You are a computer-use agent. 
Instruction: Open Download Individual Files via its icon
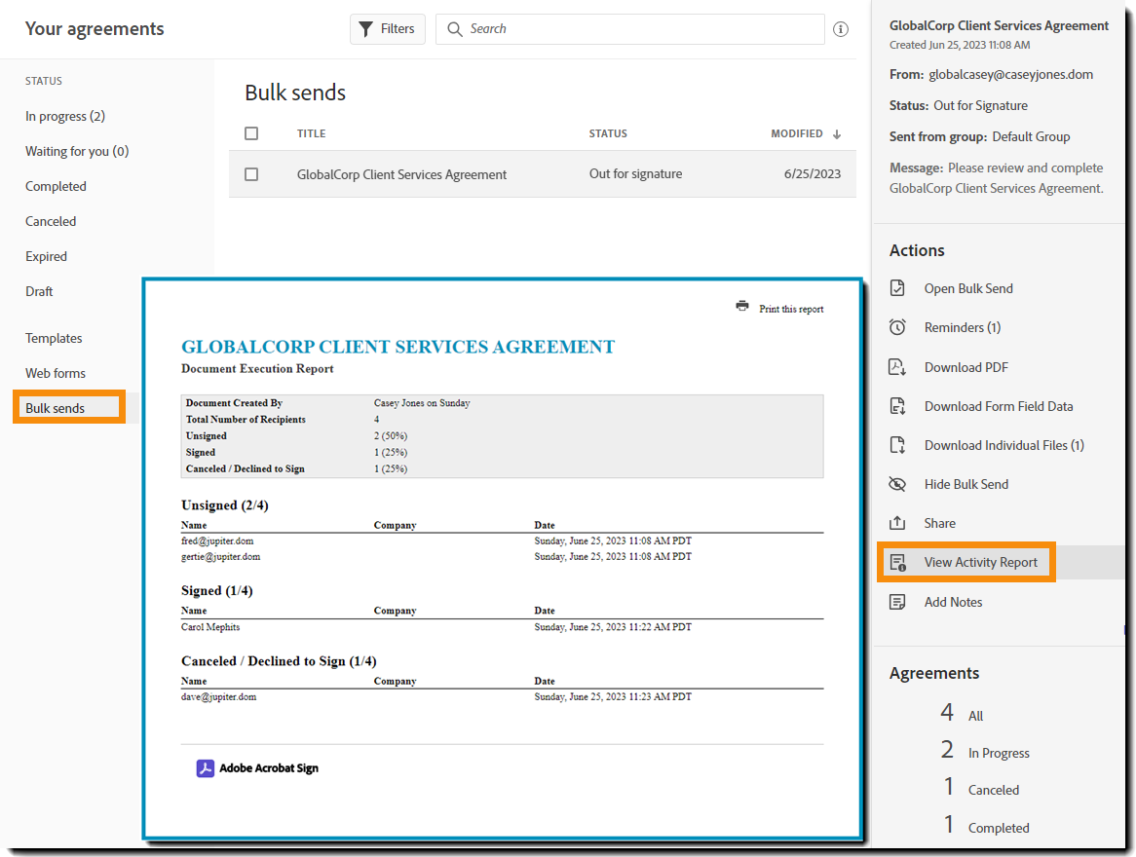pyautogui.click(x=897, y=444)
